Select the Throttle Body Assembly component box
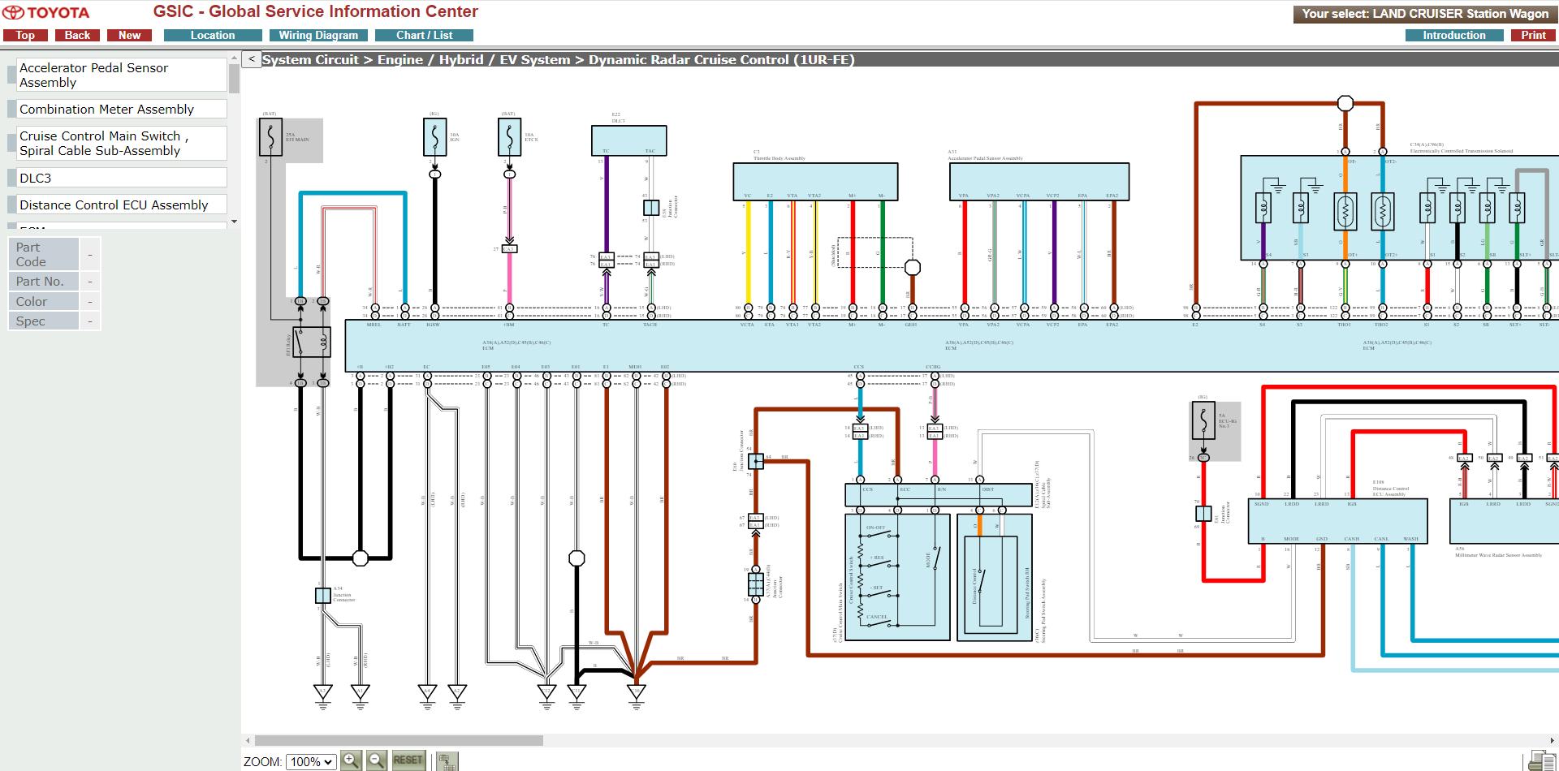This screenshot has width=1559, height=771. (815, 181)
